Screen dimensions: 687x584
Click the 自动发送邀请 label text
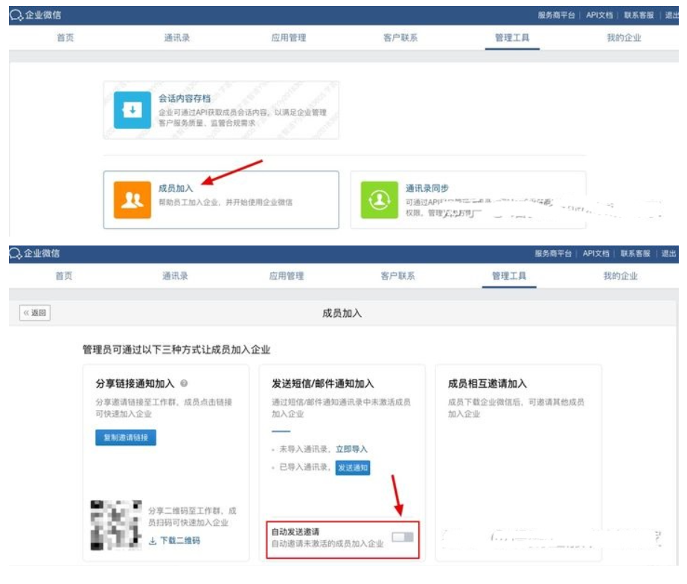point(295,531)
